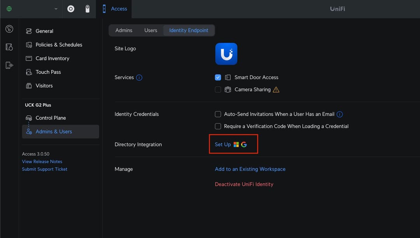Click Submit Support Ticket link
This screenshot has width=420, height=238.
click(44, 169)
